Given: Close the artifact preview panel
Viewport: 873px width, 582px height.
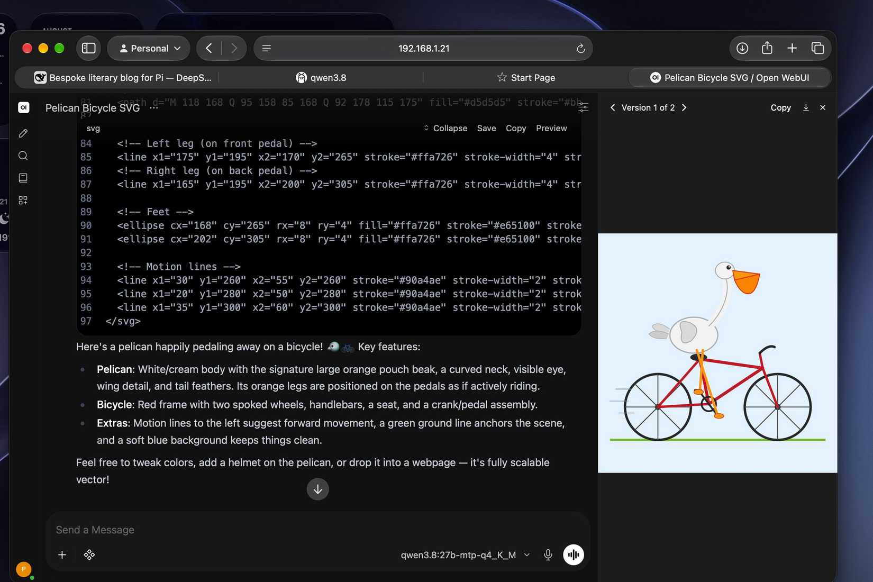Looking at the screenshot, I should [823, 107].
